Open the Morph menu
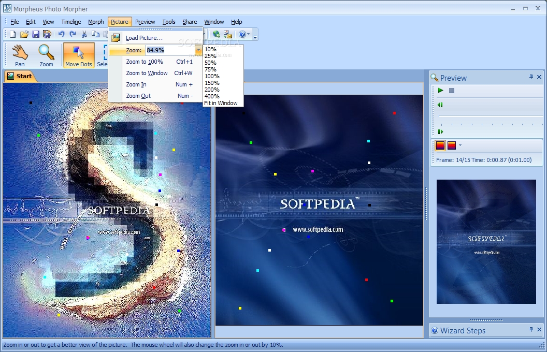This screenshot has width=547, height=352. (x=96, y=22)
